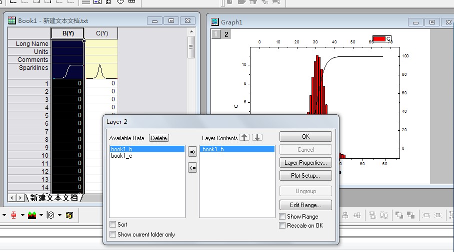Select book1_c in Available Data list
Image resolution: width=454 pixels, height=252 pixels.
click(147, 156)
